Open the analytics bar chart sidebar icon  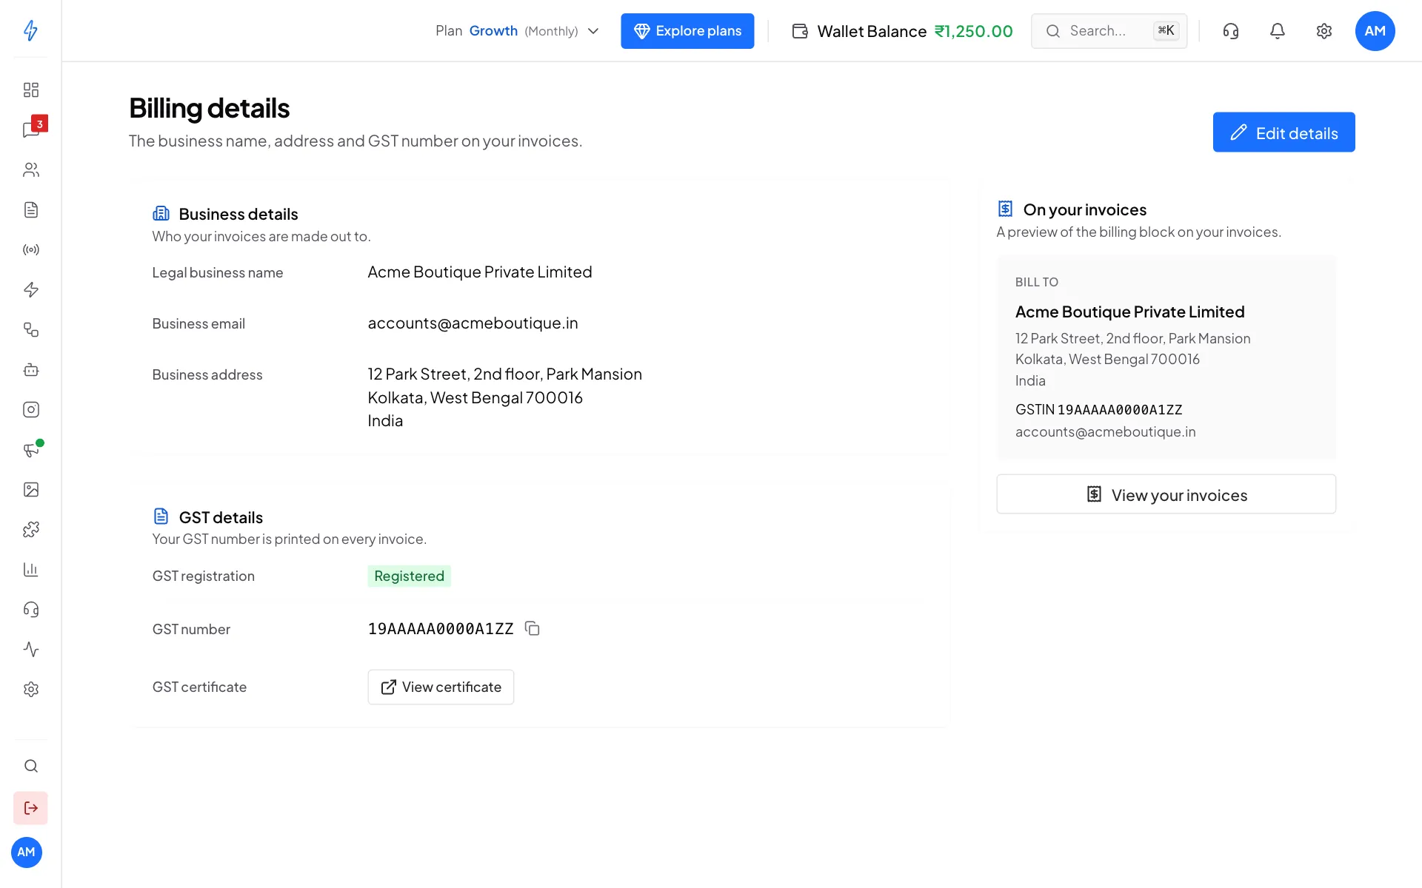[30, 569]
